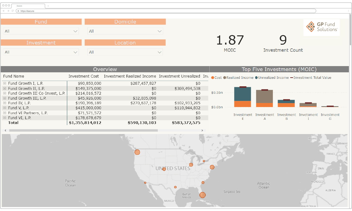Image resolution: width=352 pixels, height=211 pixels.
Task: Reload the page with refresh icon
Action: (13, 11)
